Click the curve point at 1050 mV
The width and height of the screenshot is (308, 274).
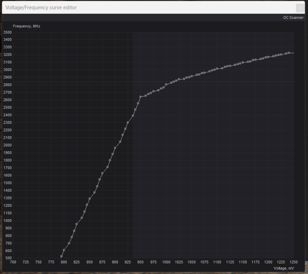pos(191,76)
